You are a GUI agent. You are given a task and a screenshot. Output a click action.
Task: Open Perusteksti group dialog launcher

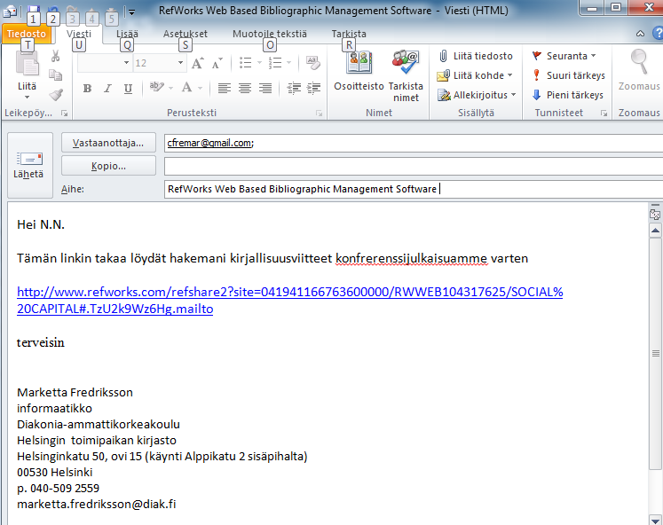[320, 114]
